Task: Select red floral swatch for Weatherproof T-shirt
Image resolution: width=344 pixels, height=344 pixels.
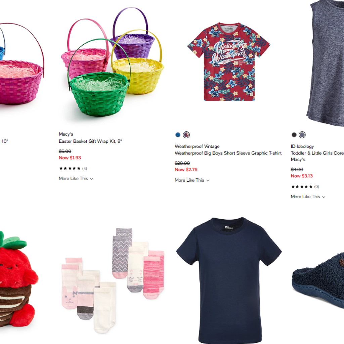Action: pos(186,135)
